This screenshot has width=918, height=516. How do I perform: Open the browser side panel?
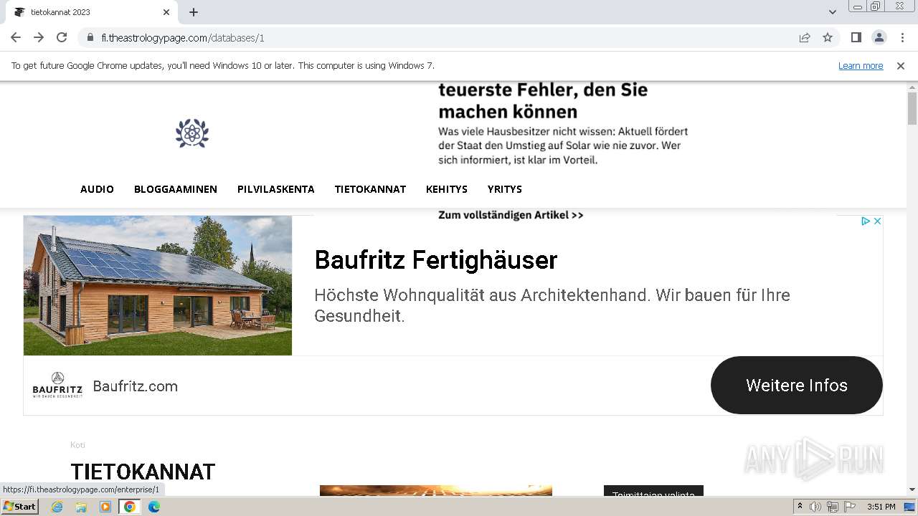pyautogui.click(x=856, y=37)
